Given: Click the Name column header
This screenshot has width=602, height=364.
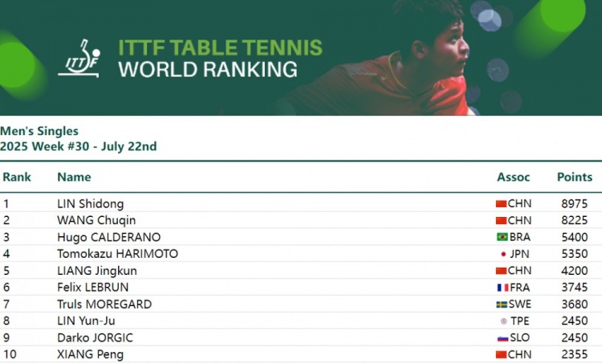Looking at the screenshot, I should point(74,178).
